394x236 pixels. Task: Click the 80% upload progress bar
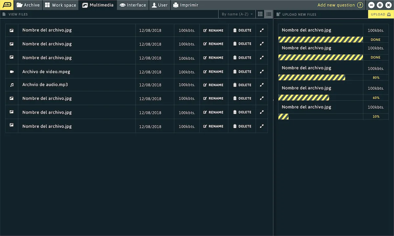312,78
